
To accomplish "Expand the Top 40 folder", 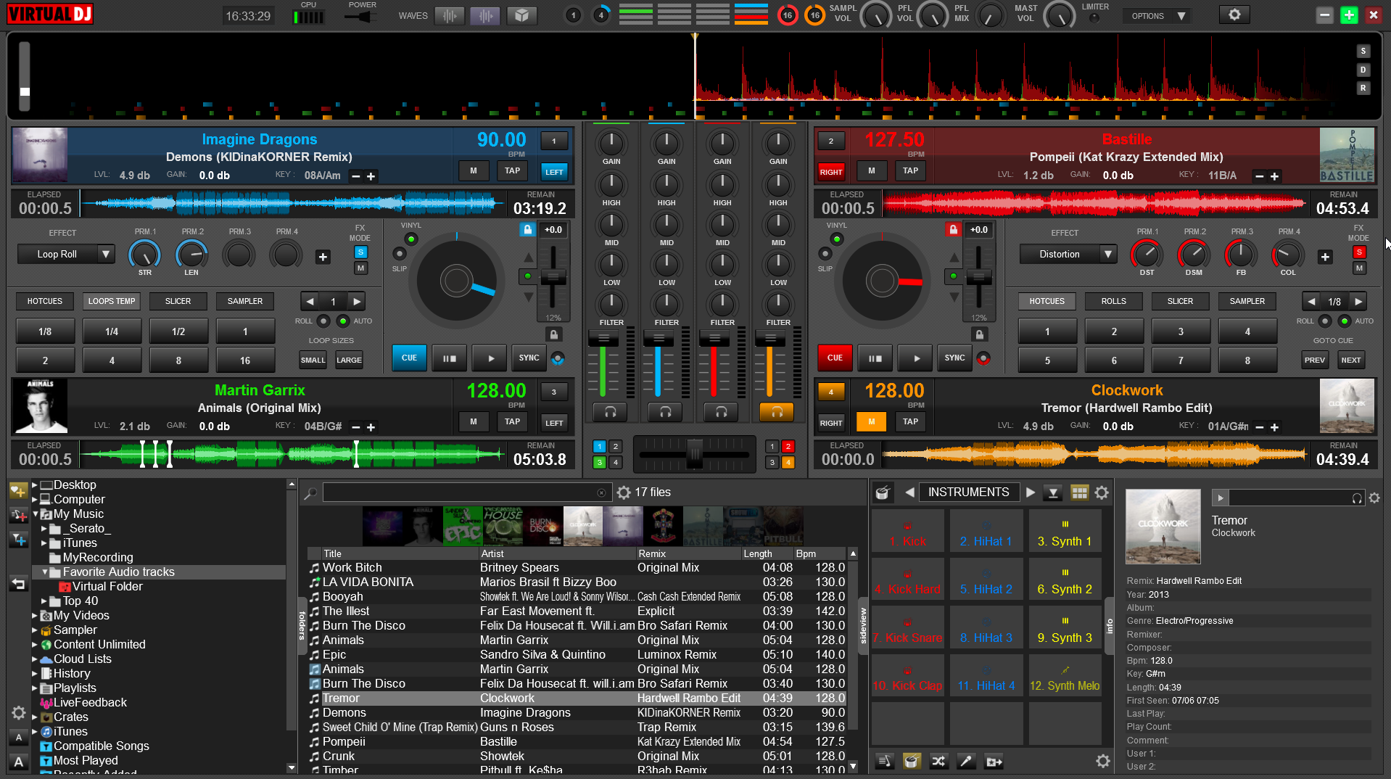I will click(44, 601).
